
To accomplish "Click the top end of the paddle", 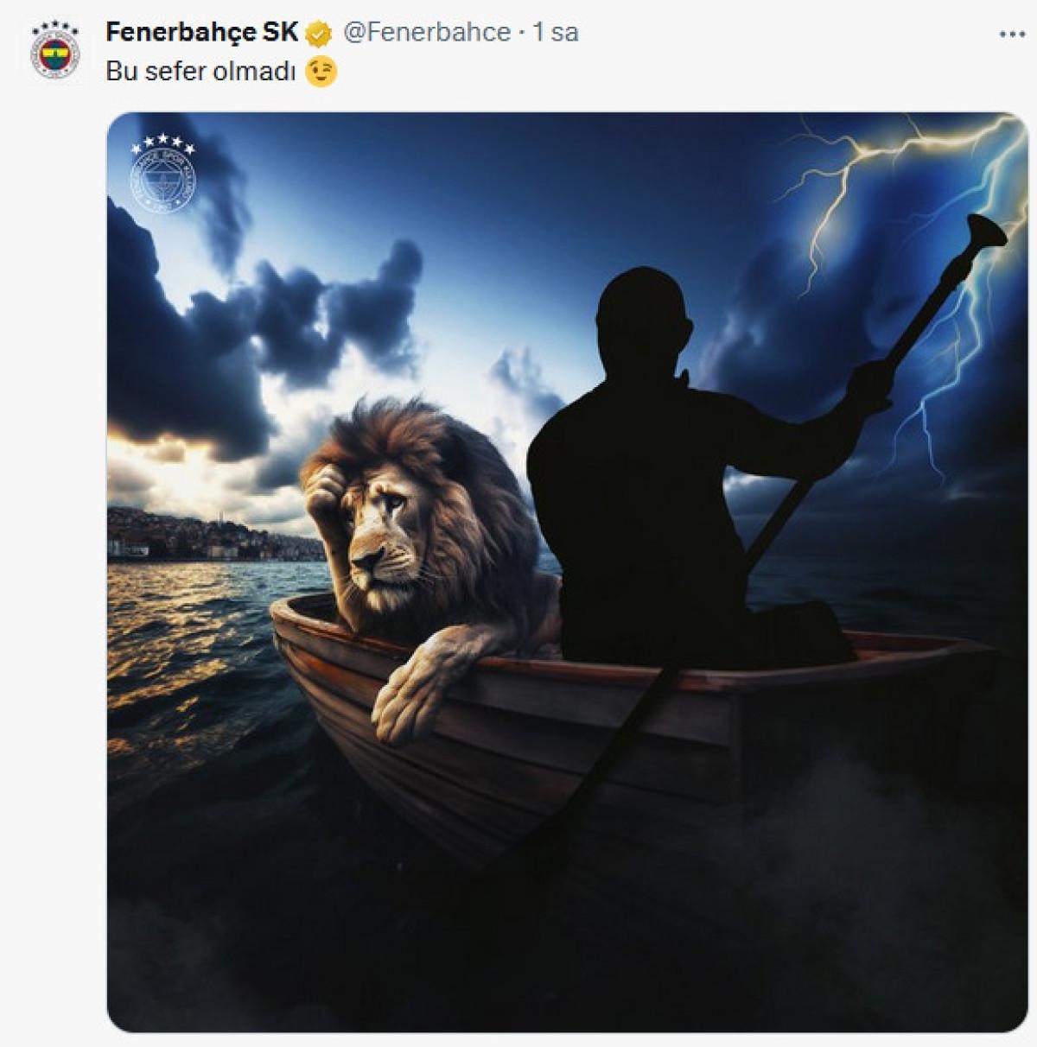I will click(x=984, y=230).
